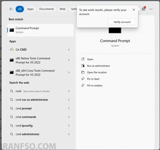Open the N user account avatar
This screenshot has height=150, width=160.
[x=143, y=9]
